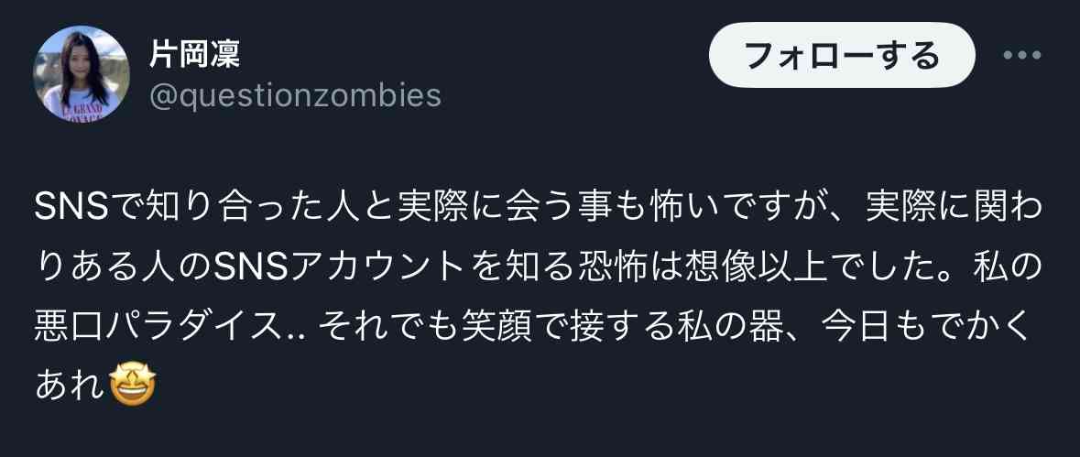Click the word あれ on the last line
1080x457 pixels.
(x=71, y=386)
